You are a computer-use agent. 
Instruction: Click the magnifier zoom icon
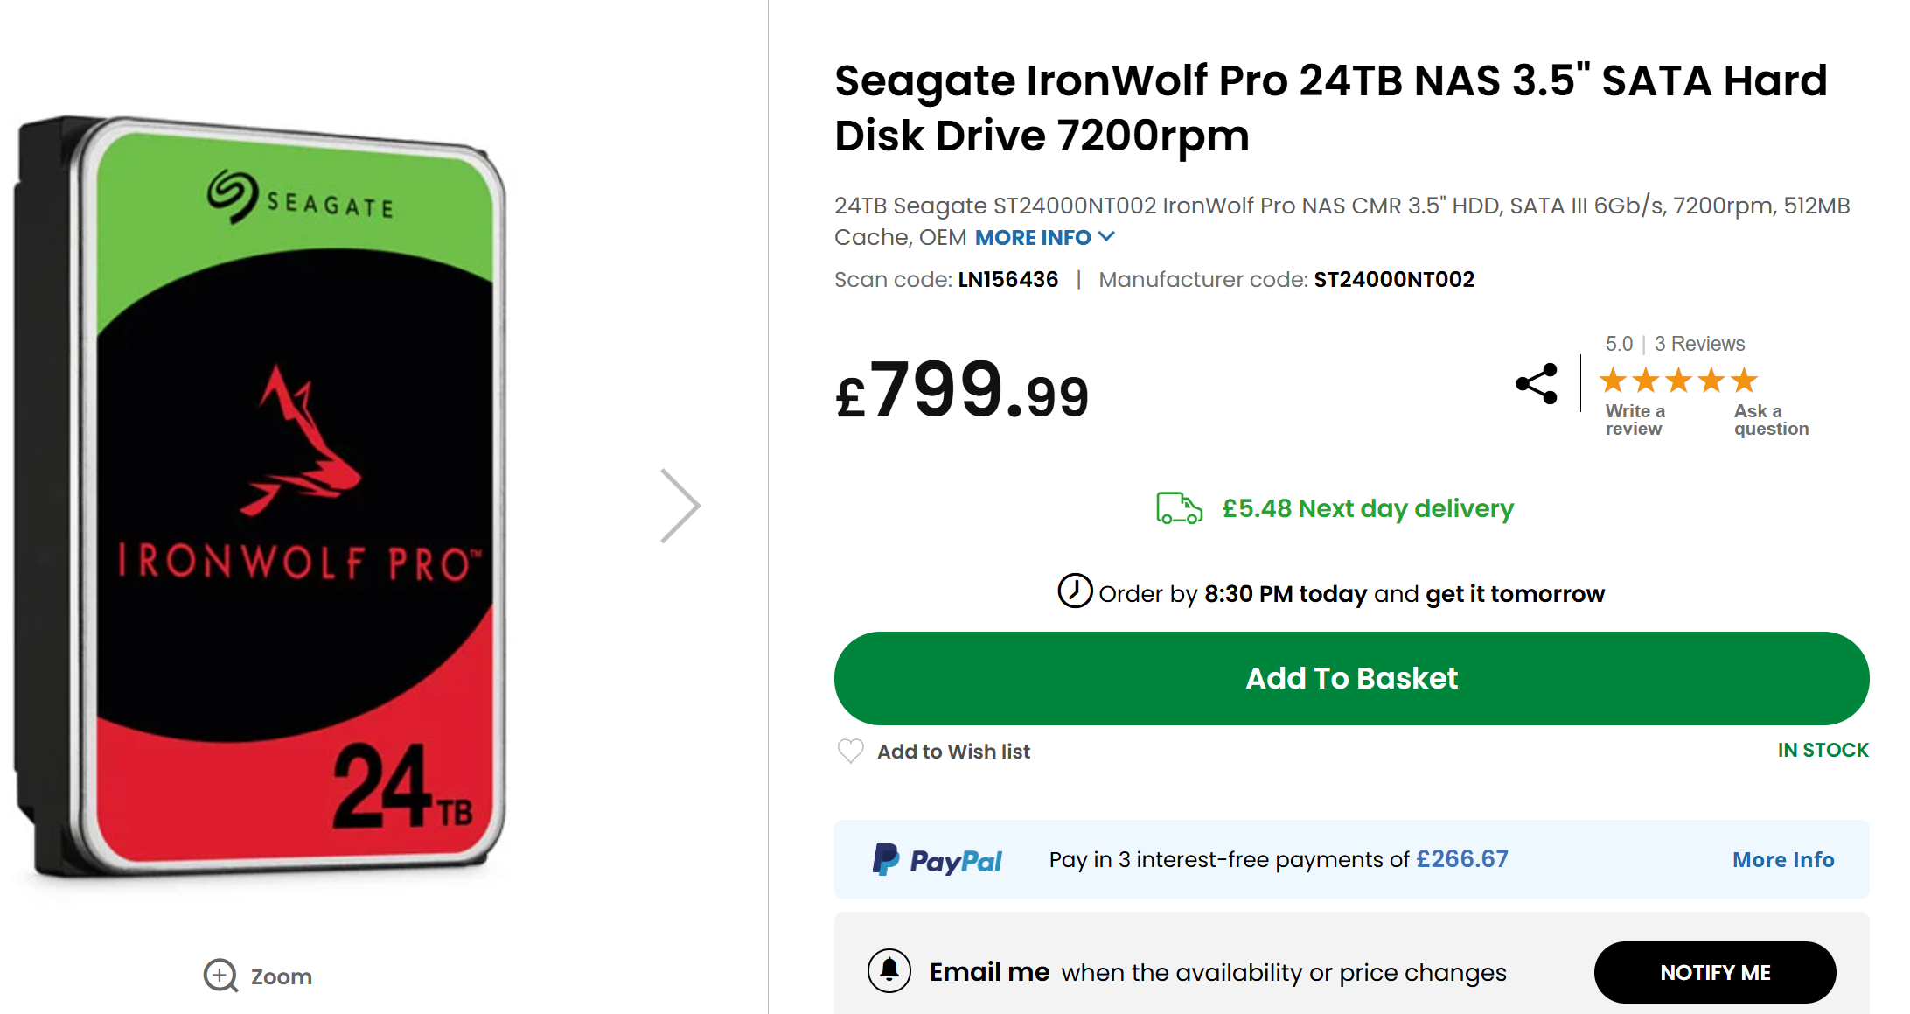pos(220,976)
